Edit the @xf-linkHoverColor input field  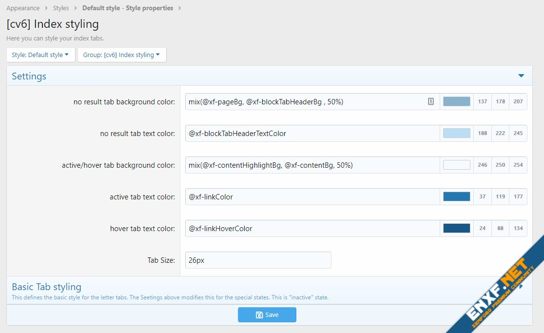coord(312,228)
